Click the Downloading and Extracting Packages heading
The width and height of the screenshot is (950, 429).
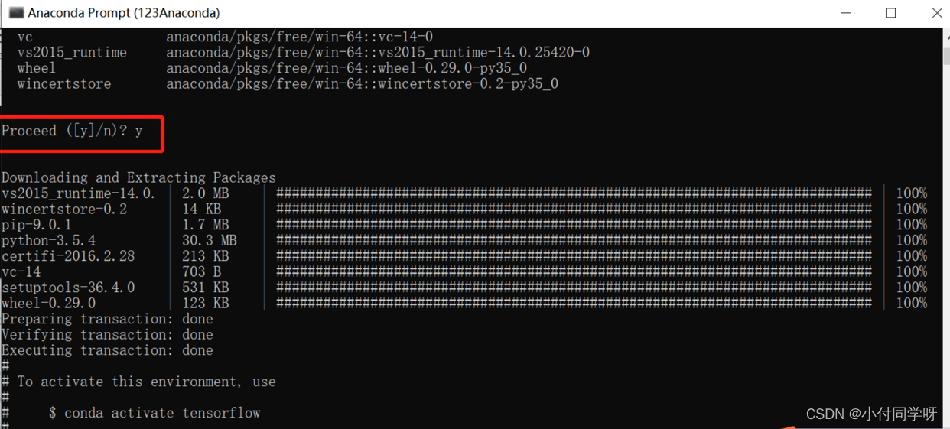point(138,177)
